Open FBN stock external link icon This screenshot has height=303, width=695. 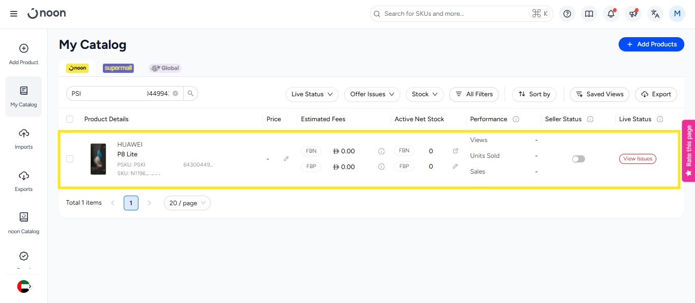[x=455, y=151]
